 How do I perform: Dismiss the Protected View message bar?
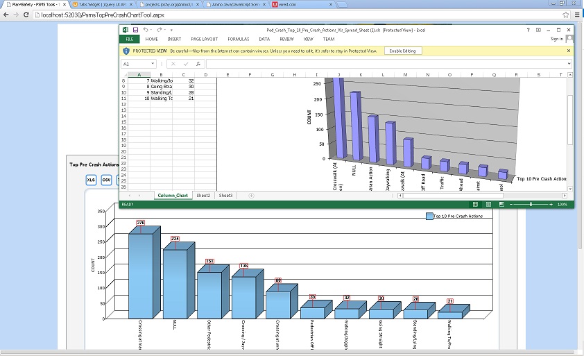coord(569,51)
